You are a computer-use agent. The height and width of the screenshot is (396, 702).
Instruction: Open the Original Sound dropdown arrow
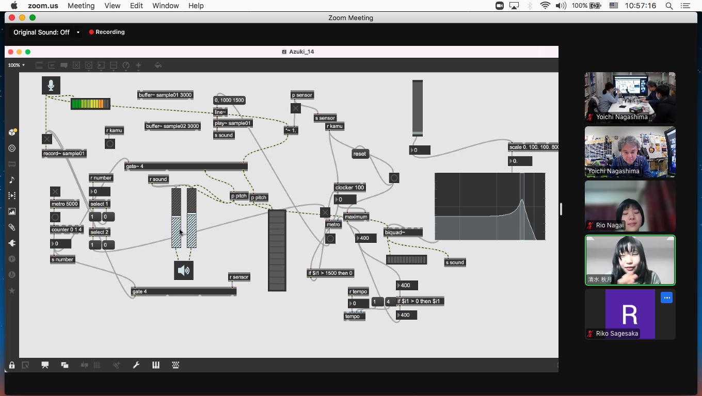78,32
